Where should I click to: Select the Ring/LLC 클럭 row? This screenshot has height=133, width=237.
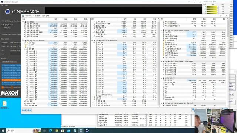click(56, 103)
